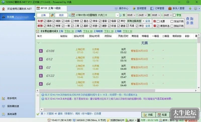Image resolution: width=201 pixels, height=122 pixels.
Task: Swap departure and arrival stations icon
Action: (x=52, y=15)
